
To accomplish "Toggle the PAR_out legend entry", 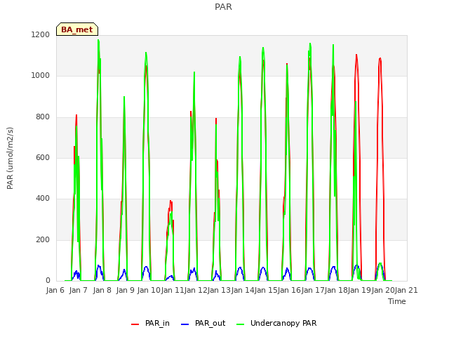I will pos(203,323).
